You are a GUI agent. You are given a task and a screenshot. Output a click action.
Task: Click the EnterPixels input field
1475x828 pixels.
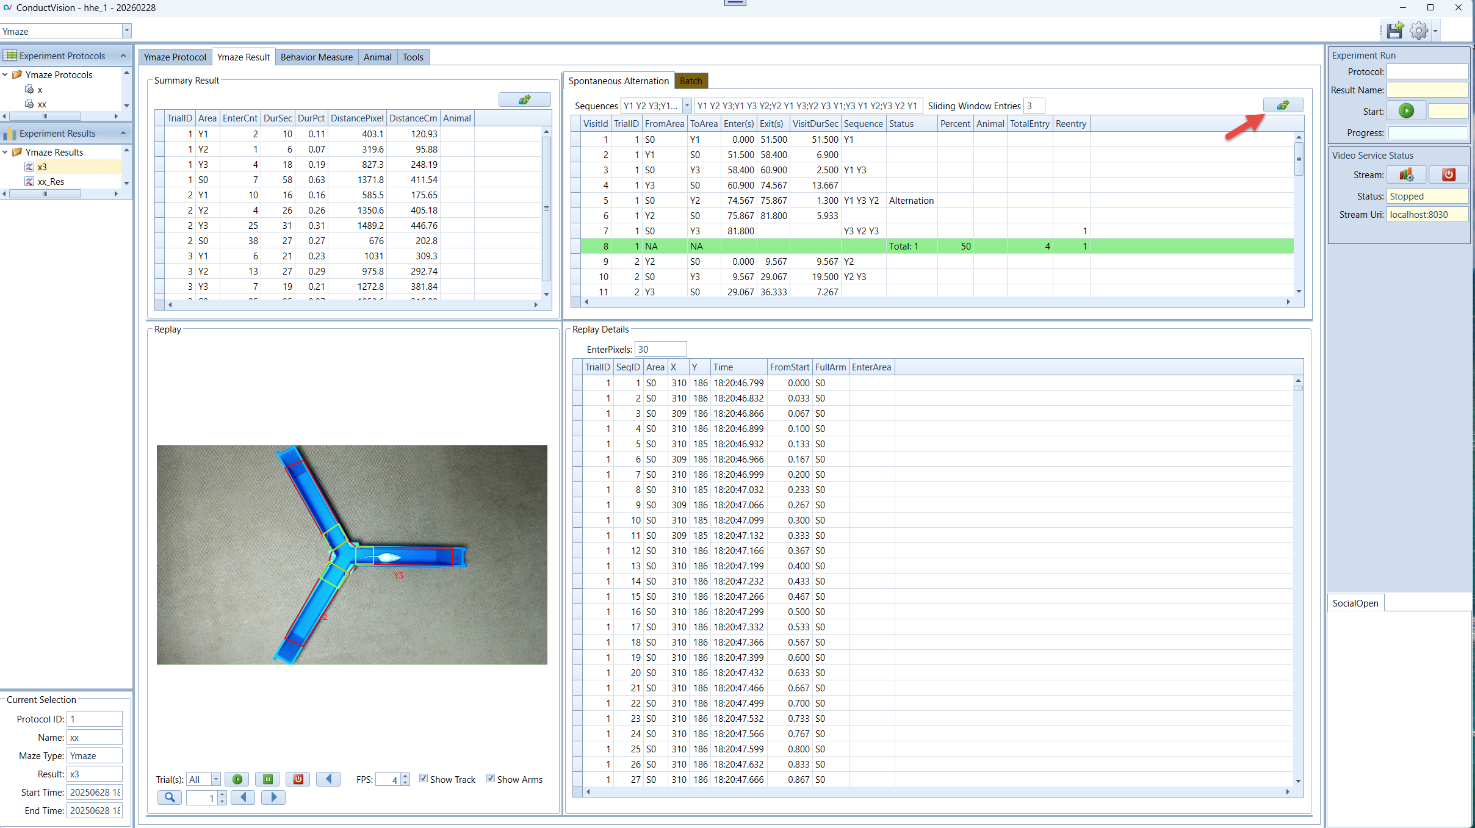(x=660, y=349)
